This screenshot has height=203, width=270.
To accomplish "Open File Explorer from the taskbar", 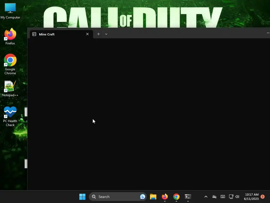I will tap(153, 197).
